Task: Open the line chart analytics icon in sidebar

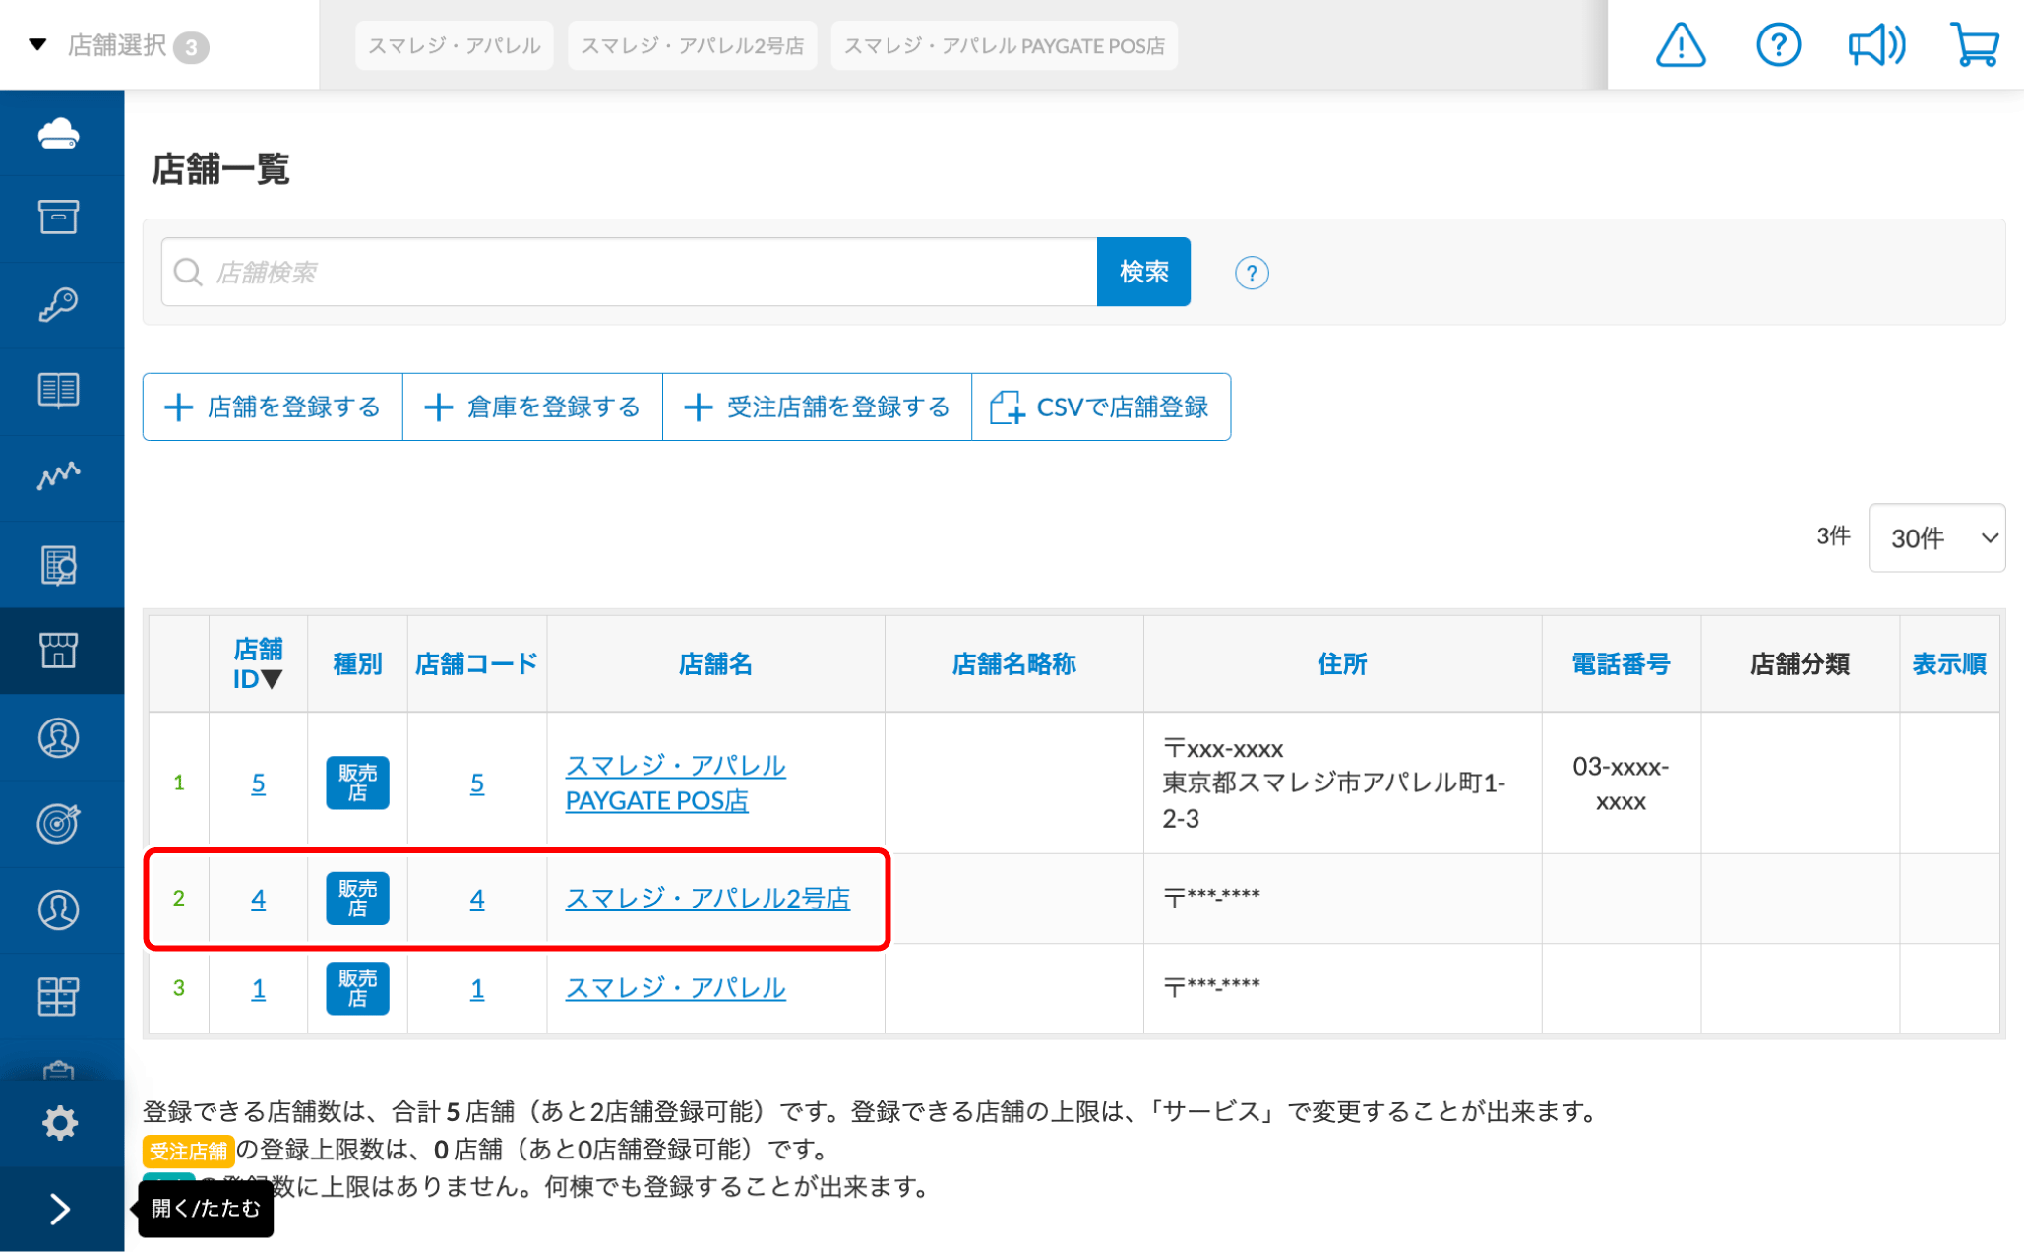Action: click(x=59, y=476)
